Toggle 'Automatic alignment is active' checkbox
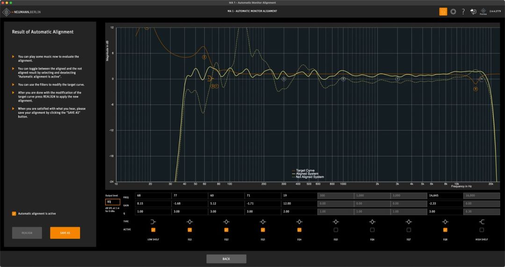This screenshot has height=267, width=505. (x=14, y=214)
